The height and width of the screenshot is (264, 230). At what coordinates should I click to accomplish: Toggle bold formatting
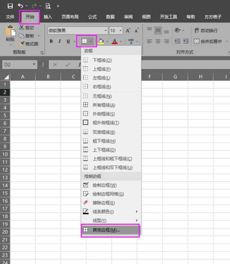point(51,41)
